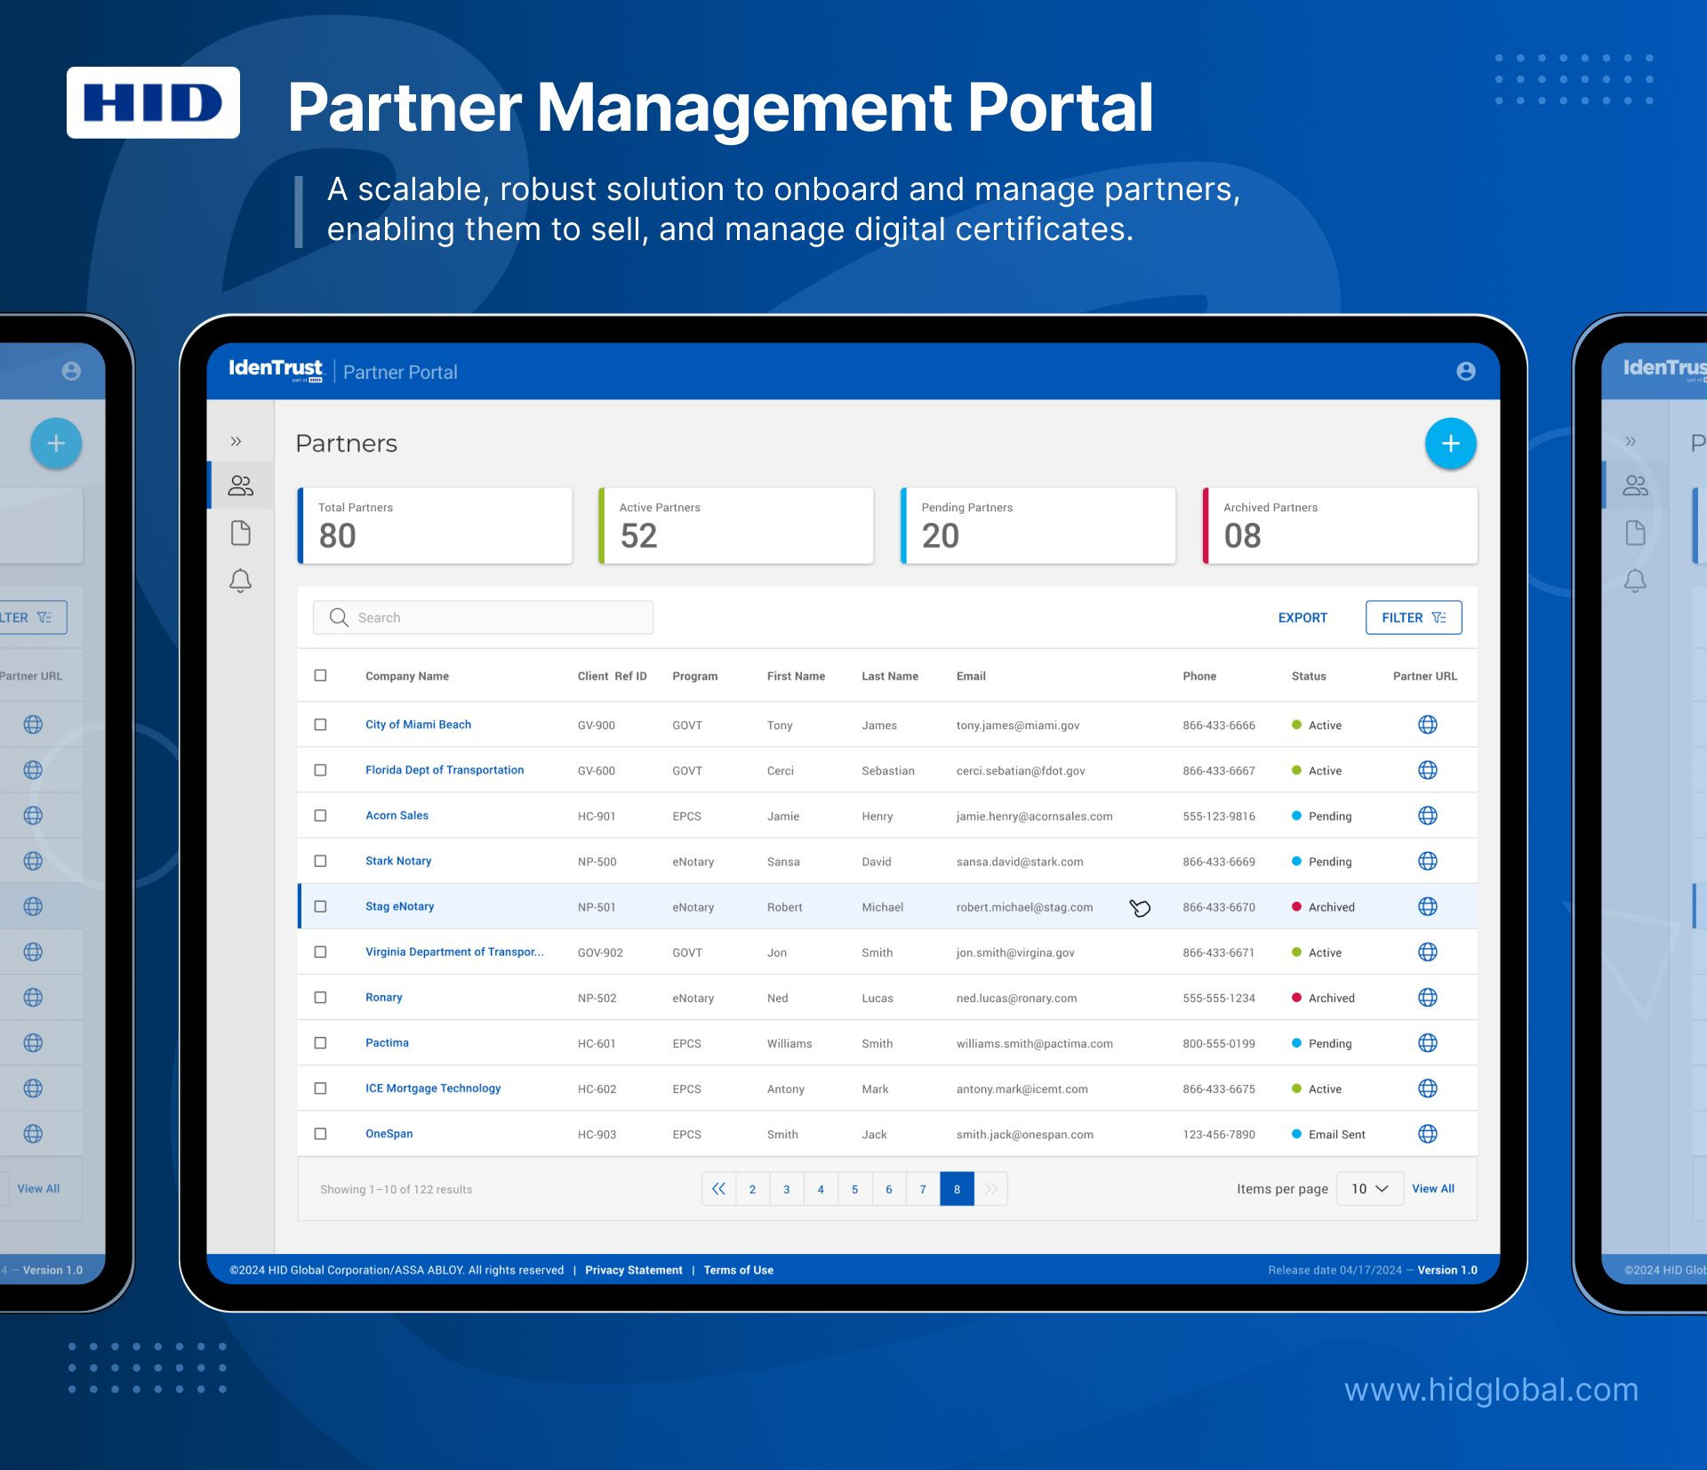
Task: Click the IdenTrust logo in header
Action: coord(276,370)
